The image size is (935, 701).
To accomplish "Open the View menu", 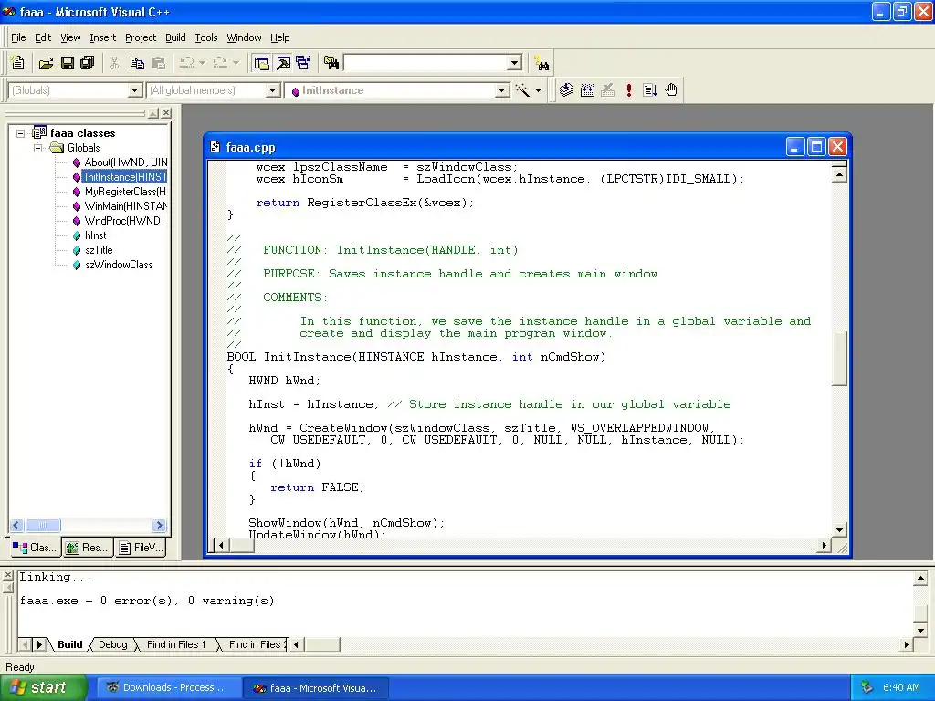I will click(x=70, y=37).
